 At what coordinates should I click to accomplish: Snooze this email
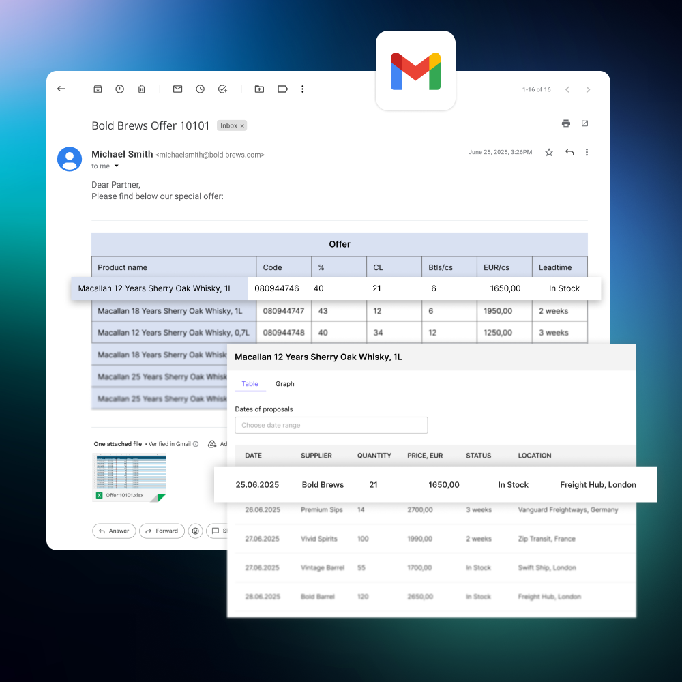(x=199, y=89)
